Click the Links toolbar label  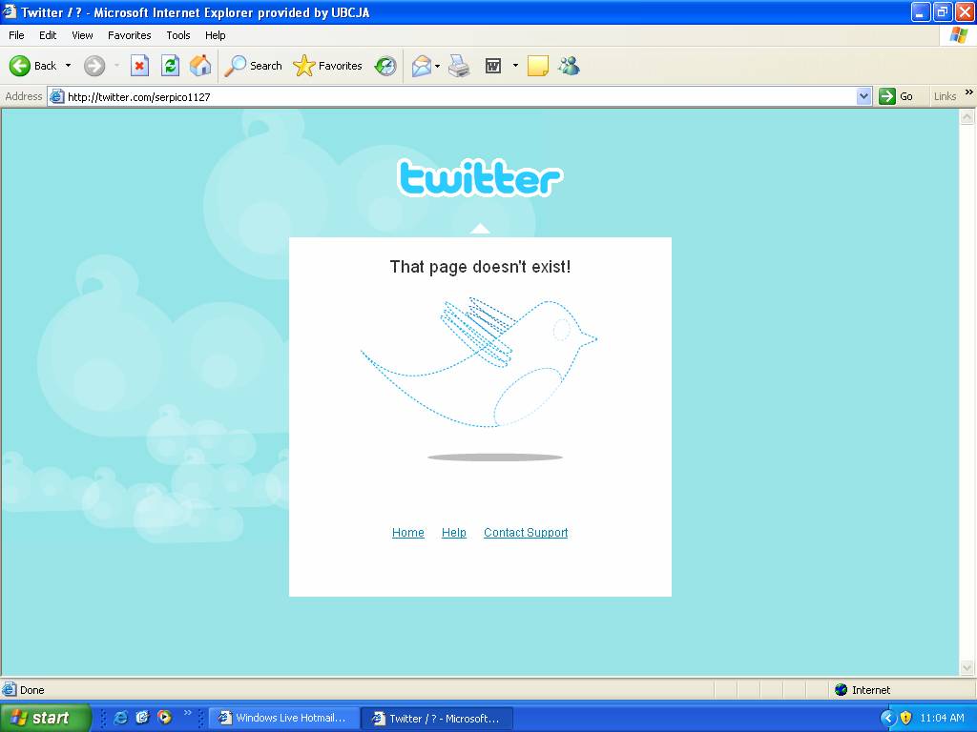coord(945,96)
